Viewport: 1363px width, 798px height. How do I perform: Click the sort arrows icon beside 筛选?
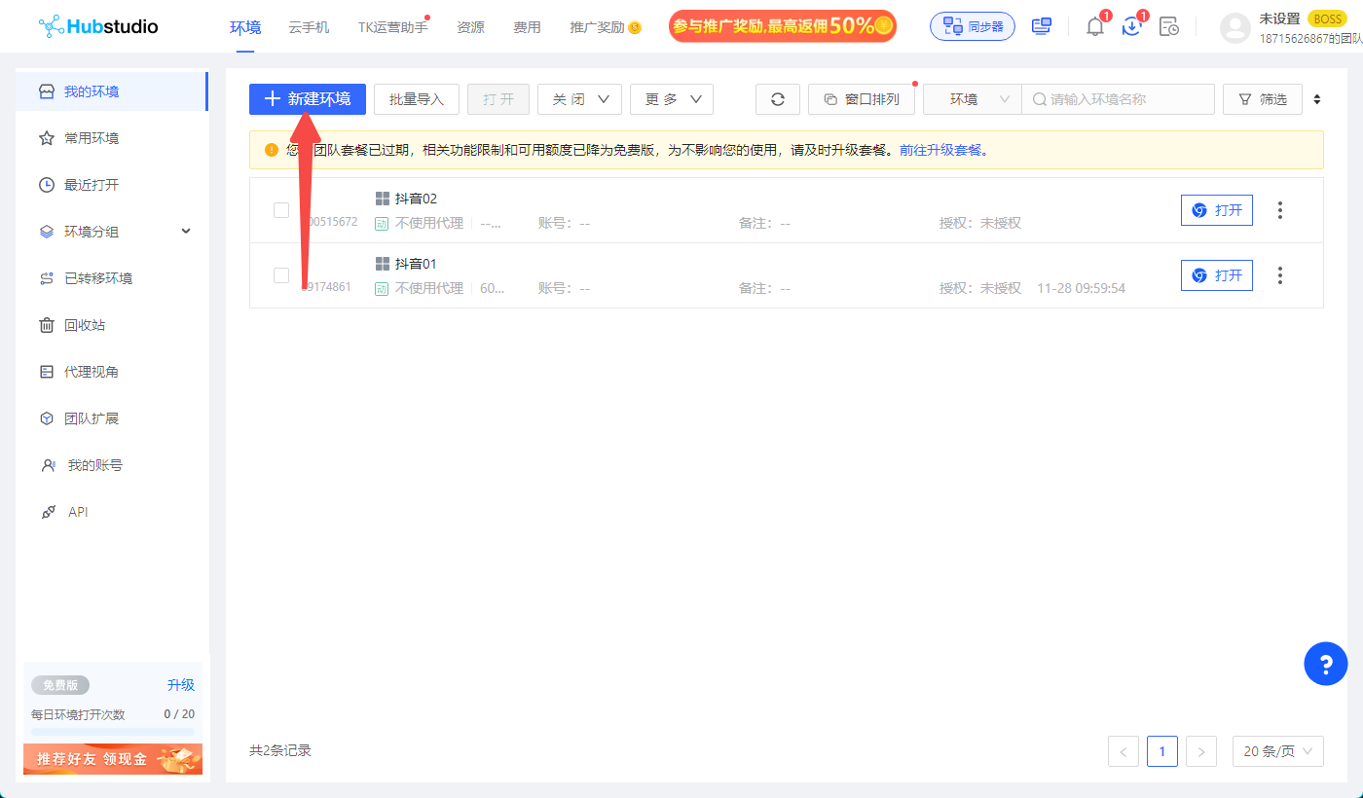[x=1317, y=99]
